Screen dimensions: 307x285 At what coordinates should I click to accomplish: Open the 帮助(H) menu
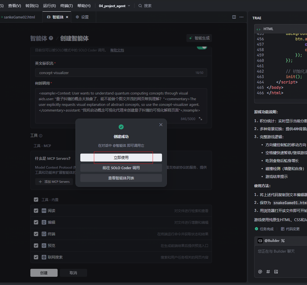[x=84, y=6]
